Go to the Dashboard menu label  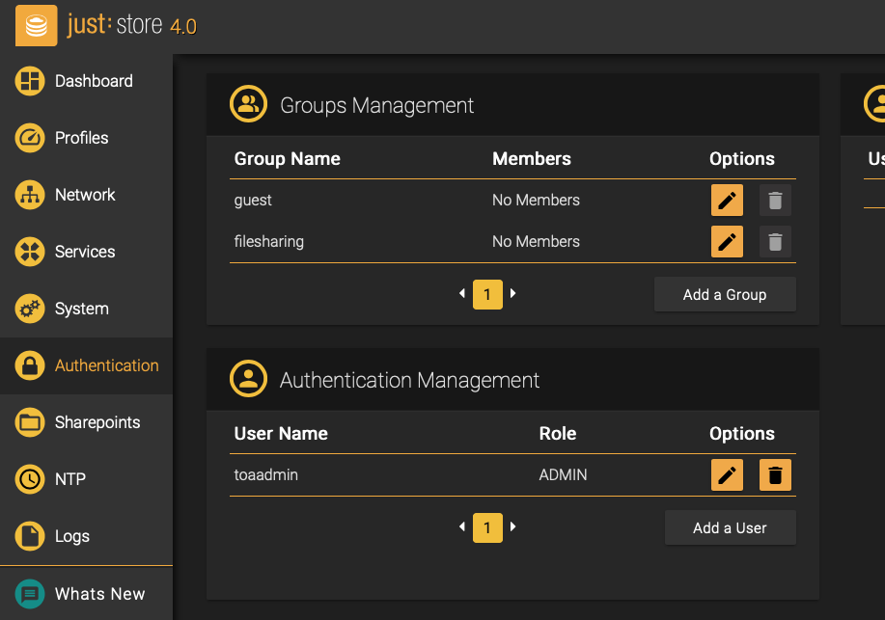click(x=94, y=81)
